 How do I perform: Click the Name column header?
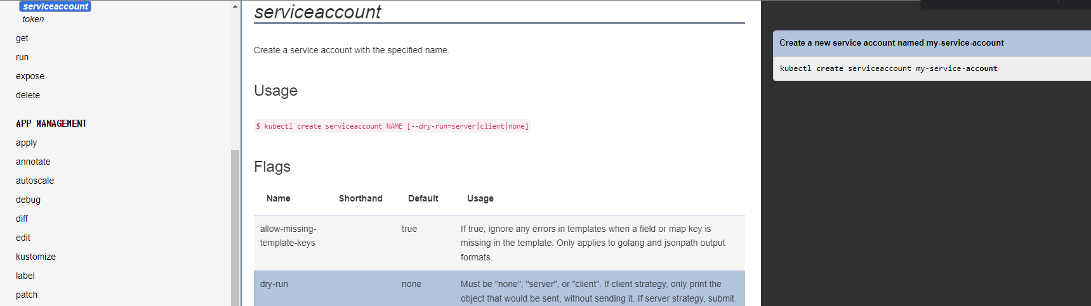pos(279,198)
